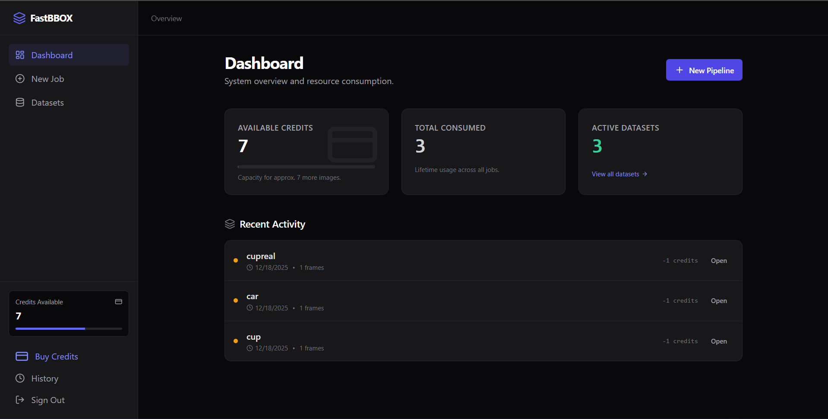Open the car job entry

718,300
